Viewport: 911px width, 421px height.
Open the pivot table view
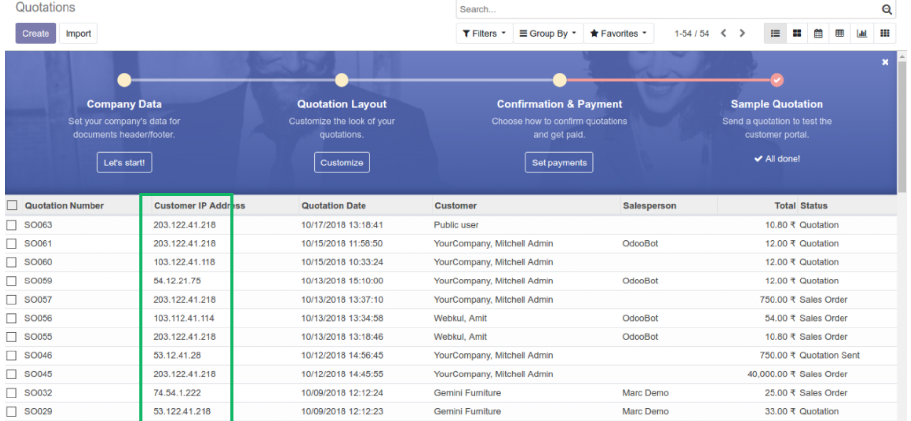pyautogui.click(x=840, y=33)
